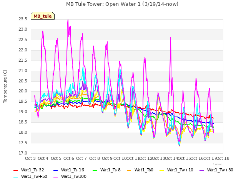
Task: Click the MB_tule label box
Action: coord(43,16)
